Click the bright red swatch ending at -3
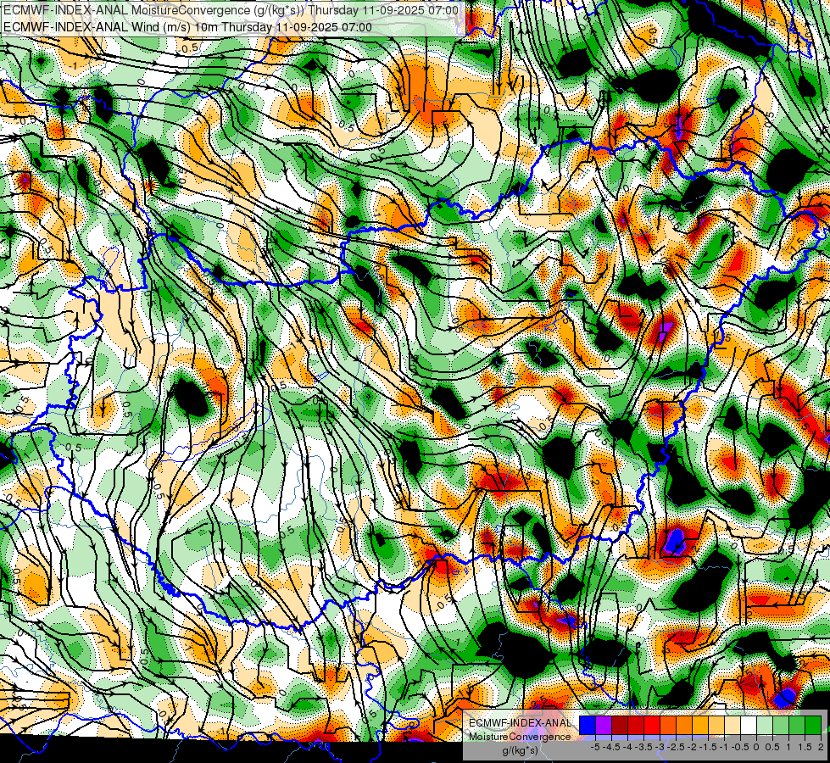The image size is (830, 763). tap(652, 726)
